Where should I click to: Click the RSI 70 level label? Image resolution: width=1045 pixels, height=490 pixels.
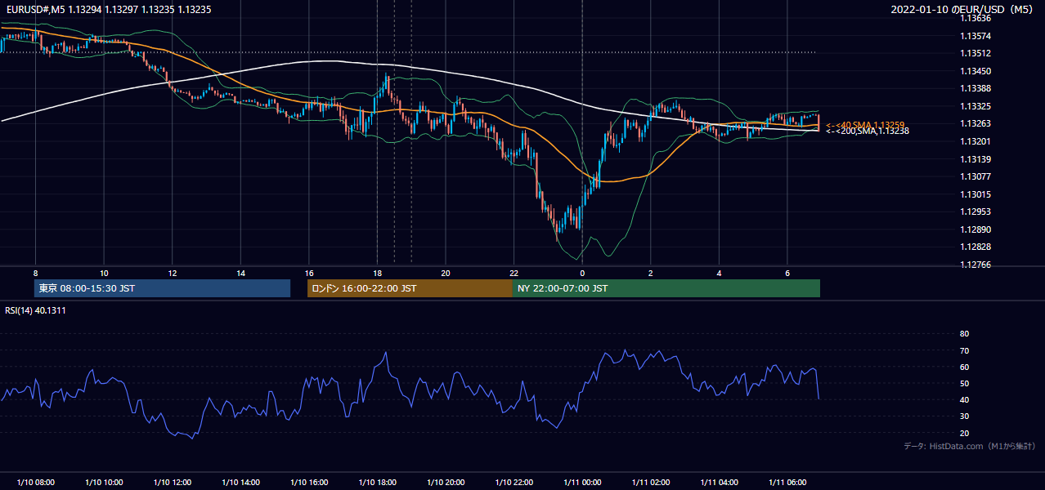(964, 350)
